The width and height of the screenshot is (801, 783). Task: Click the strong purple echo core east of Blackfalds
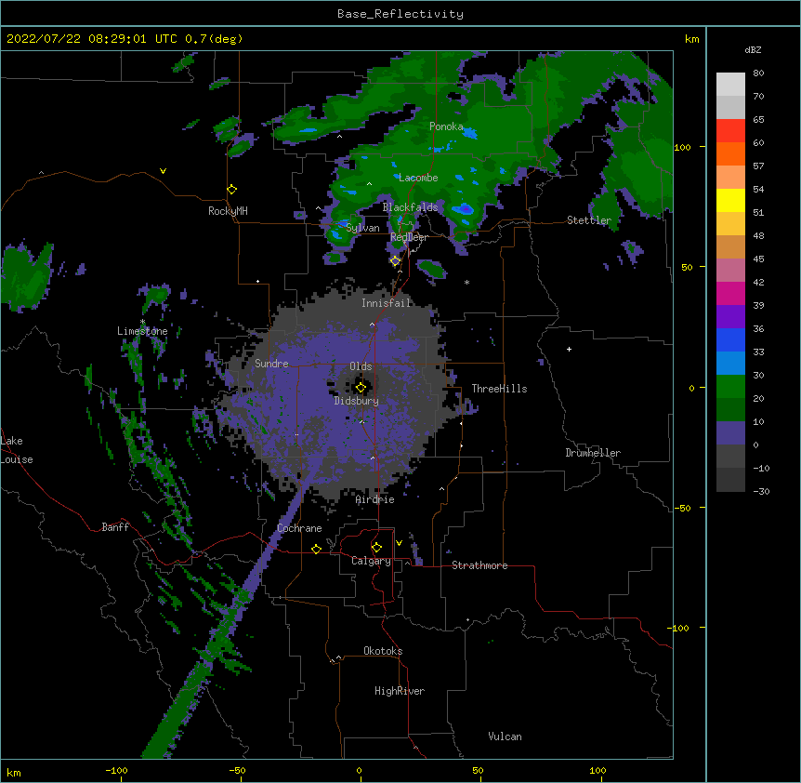pyautogui.click(x=465, y=209)
